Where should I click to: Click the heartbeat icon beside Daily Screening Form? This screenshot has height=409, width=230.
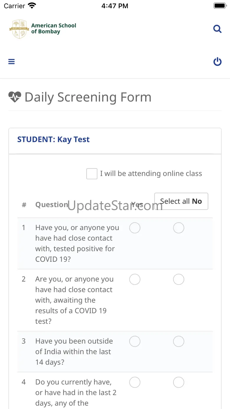[x=15, y=97]
